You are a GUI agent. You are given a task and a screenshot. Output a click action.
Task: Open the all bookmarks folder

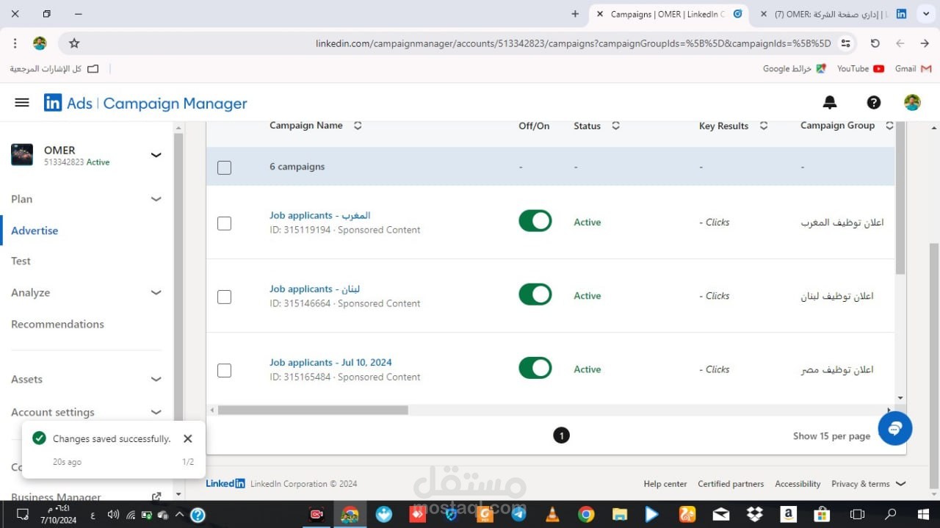[x=54, y=68]
